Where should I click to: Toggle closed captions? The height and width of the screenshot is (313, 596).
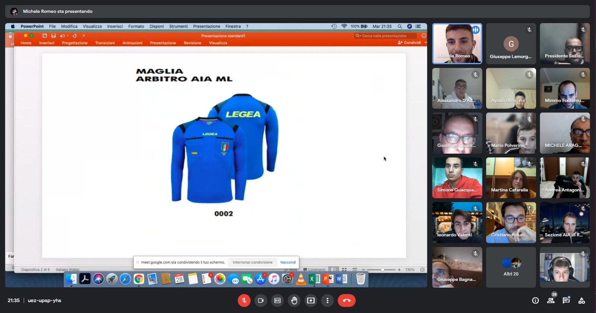tap(278, 300)
